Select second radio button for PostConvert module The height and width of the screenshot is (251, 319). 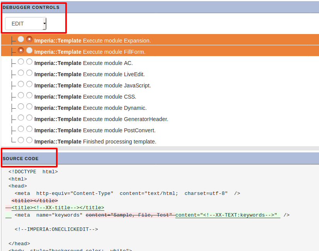(x=29, y=129)
